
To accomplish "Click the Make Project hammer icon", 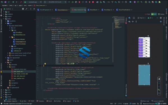I will tap(21, 2).
